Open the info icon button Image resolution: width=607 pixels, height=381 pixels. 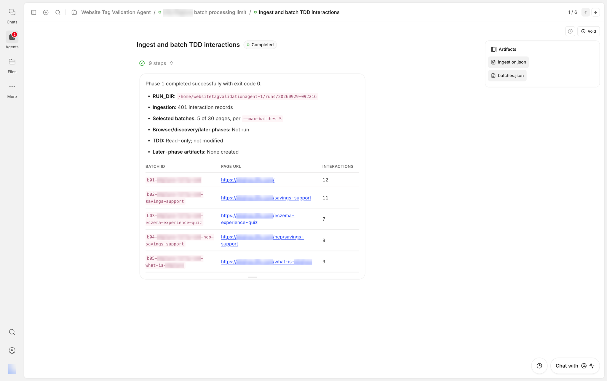570,31
